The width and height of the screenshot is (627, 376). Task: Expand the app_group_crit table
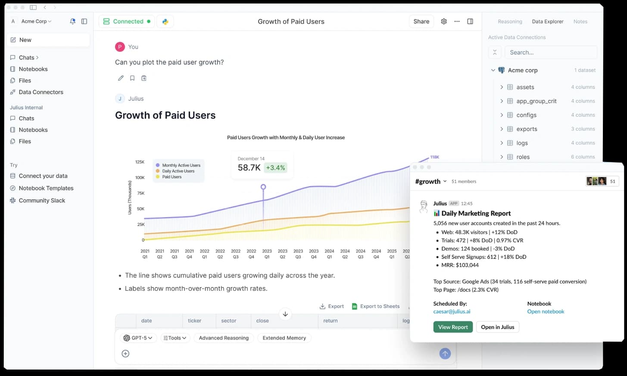502,101
